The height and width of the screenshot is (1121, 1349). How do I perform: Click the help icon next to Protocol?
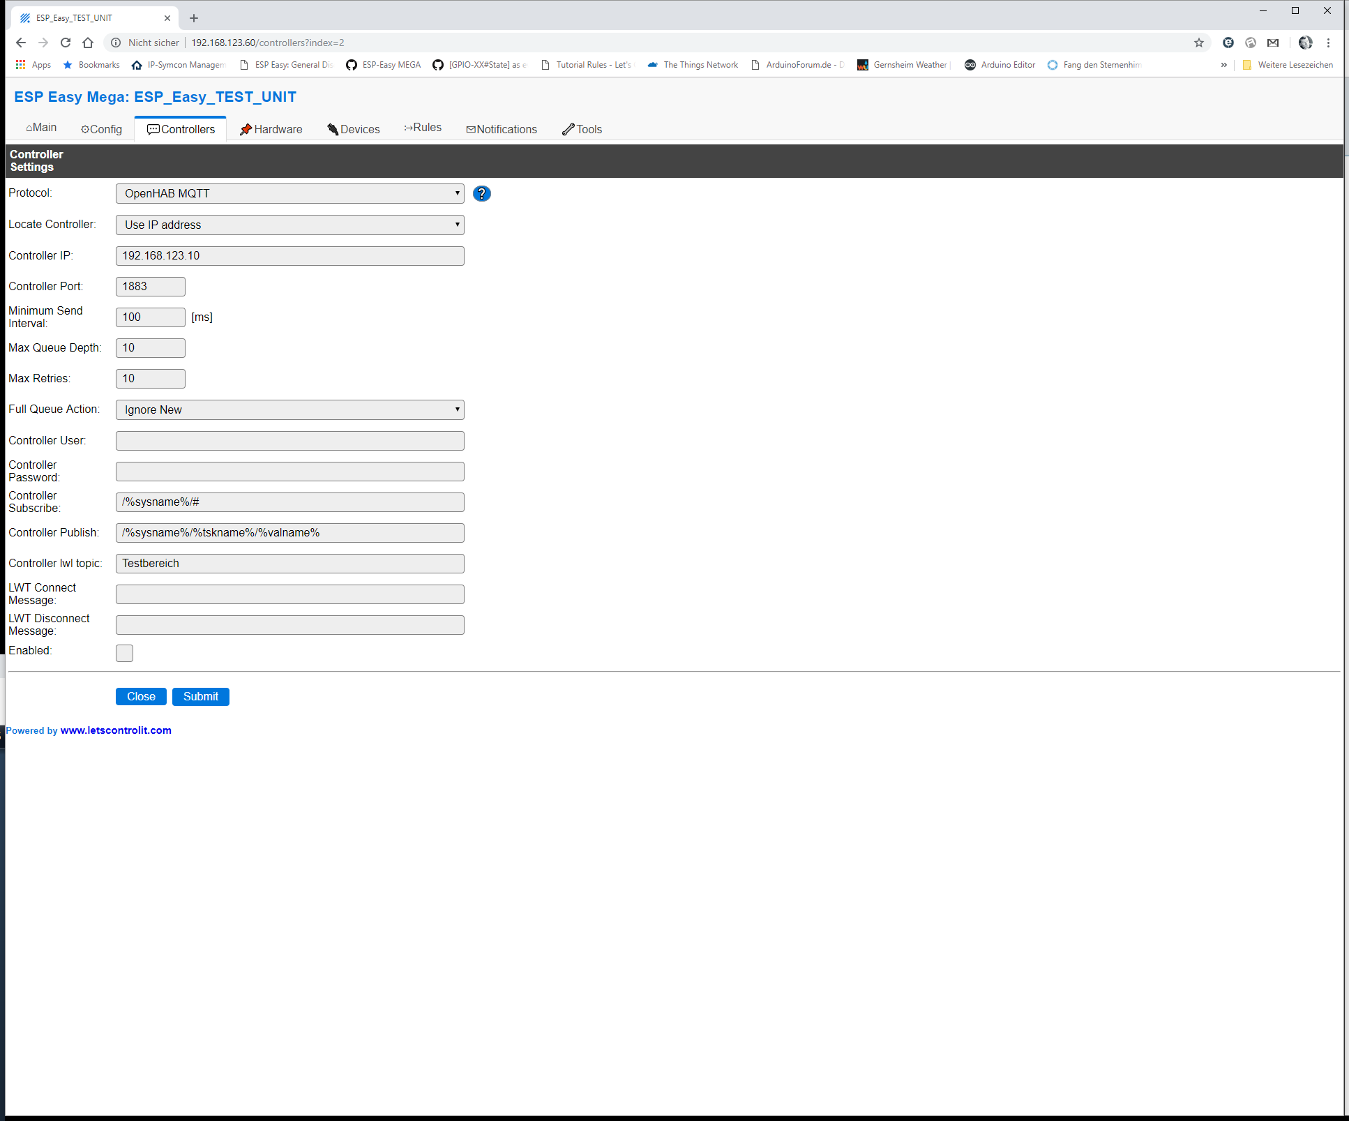coord(482,193)
